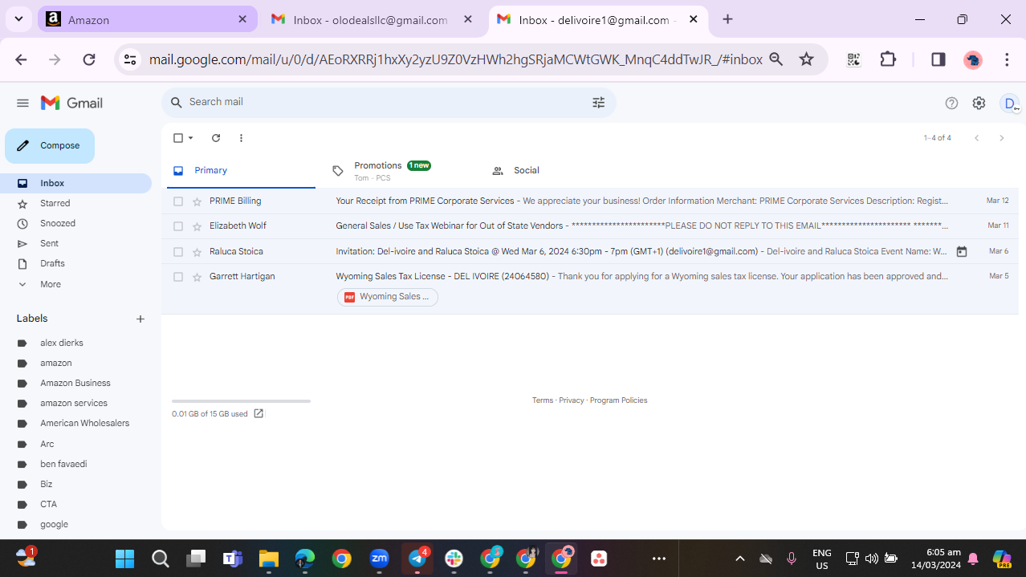Open the Amazon Business label
1026x577 pixels.
click(75, 383)
